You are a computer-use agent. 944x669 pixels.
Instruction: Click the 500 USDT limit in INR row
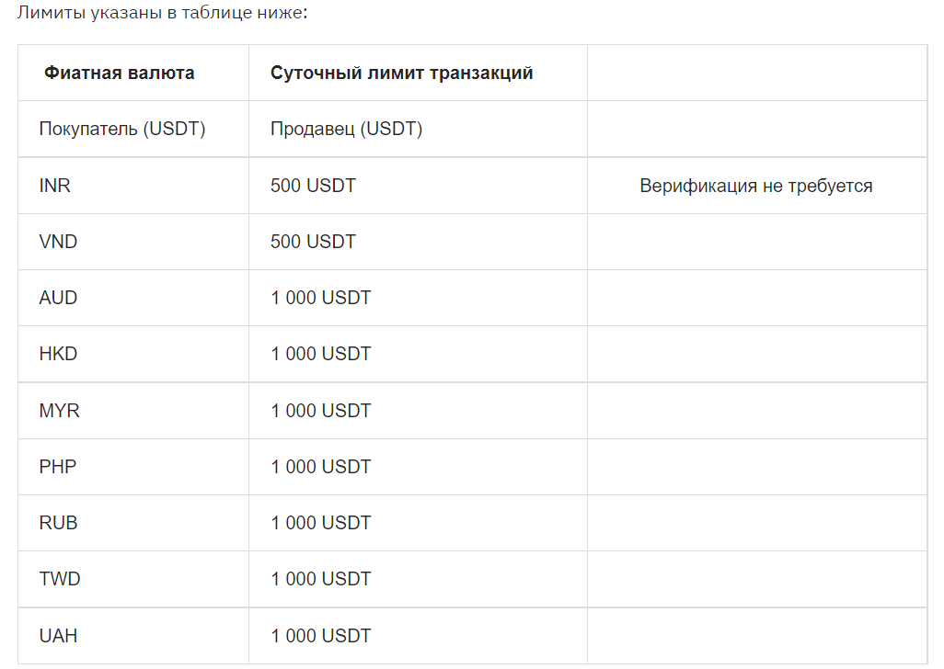[313, 186]
